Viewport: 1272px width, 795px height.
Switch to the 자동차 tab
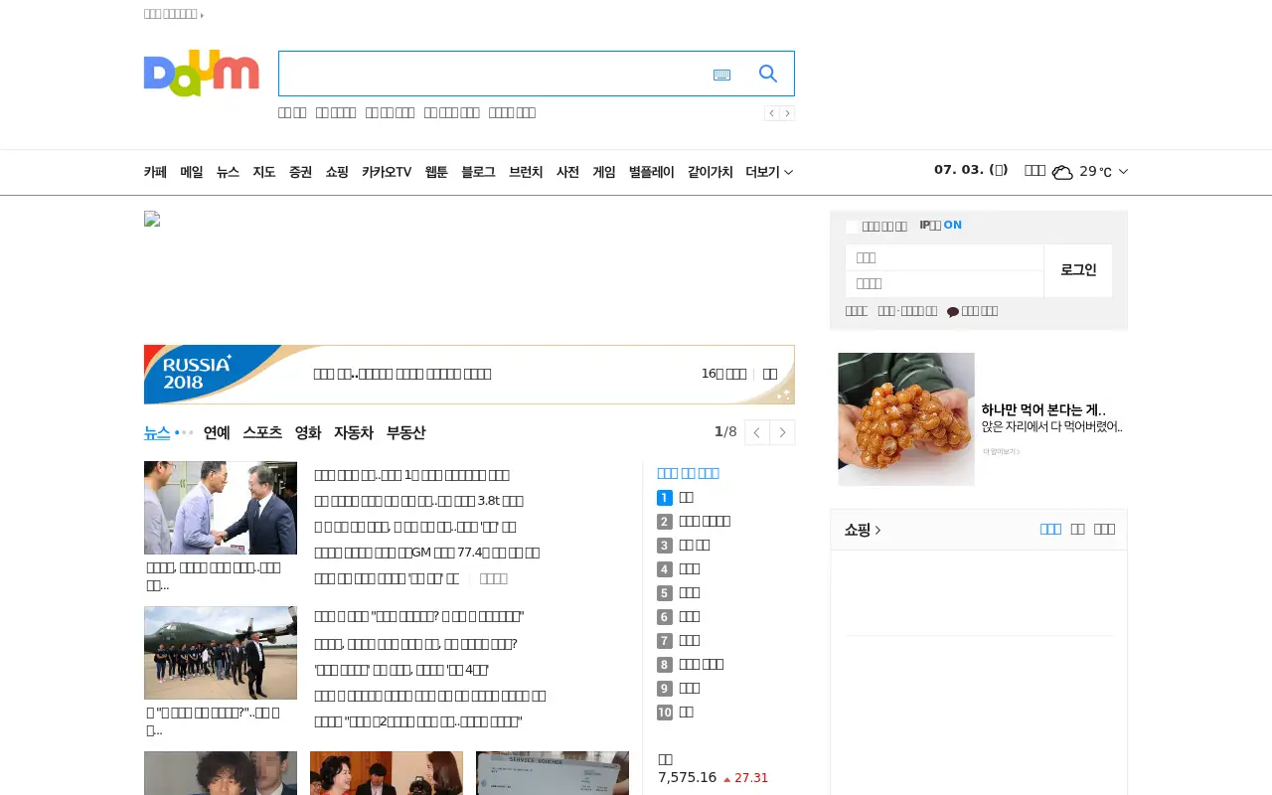coord(354,432)
